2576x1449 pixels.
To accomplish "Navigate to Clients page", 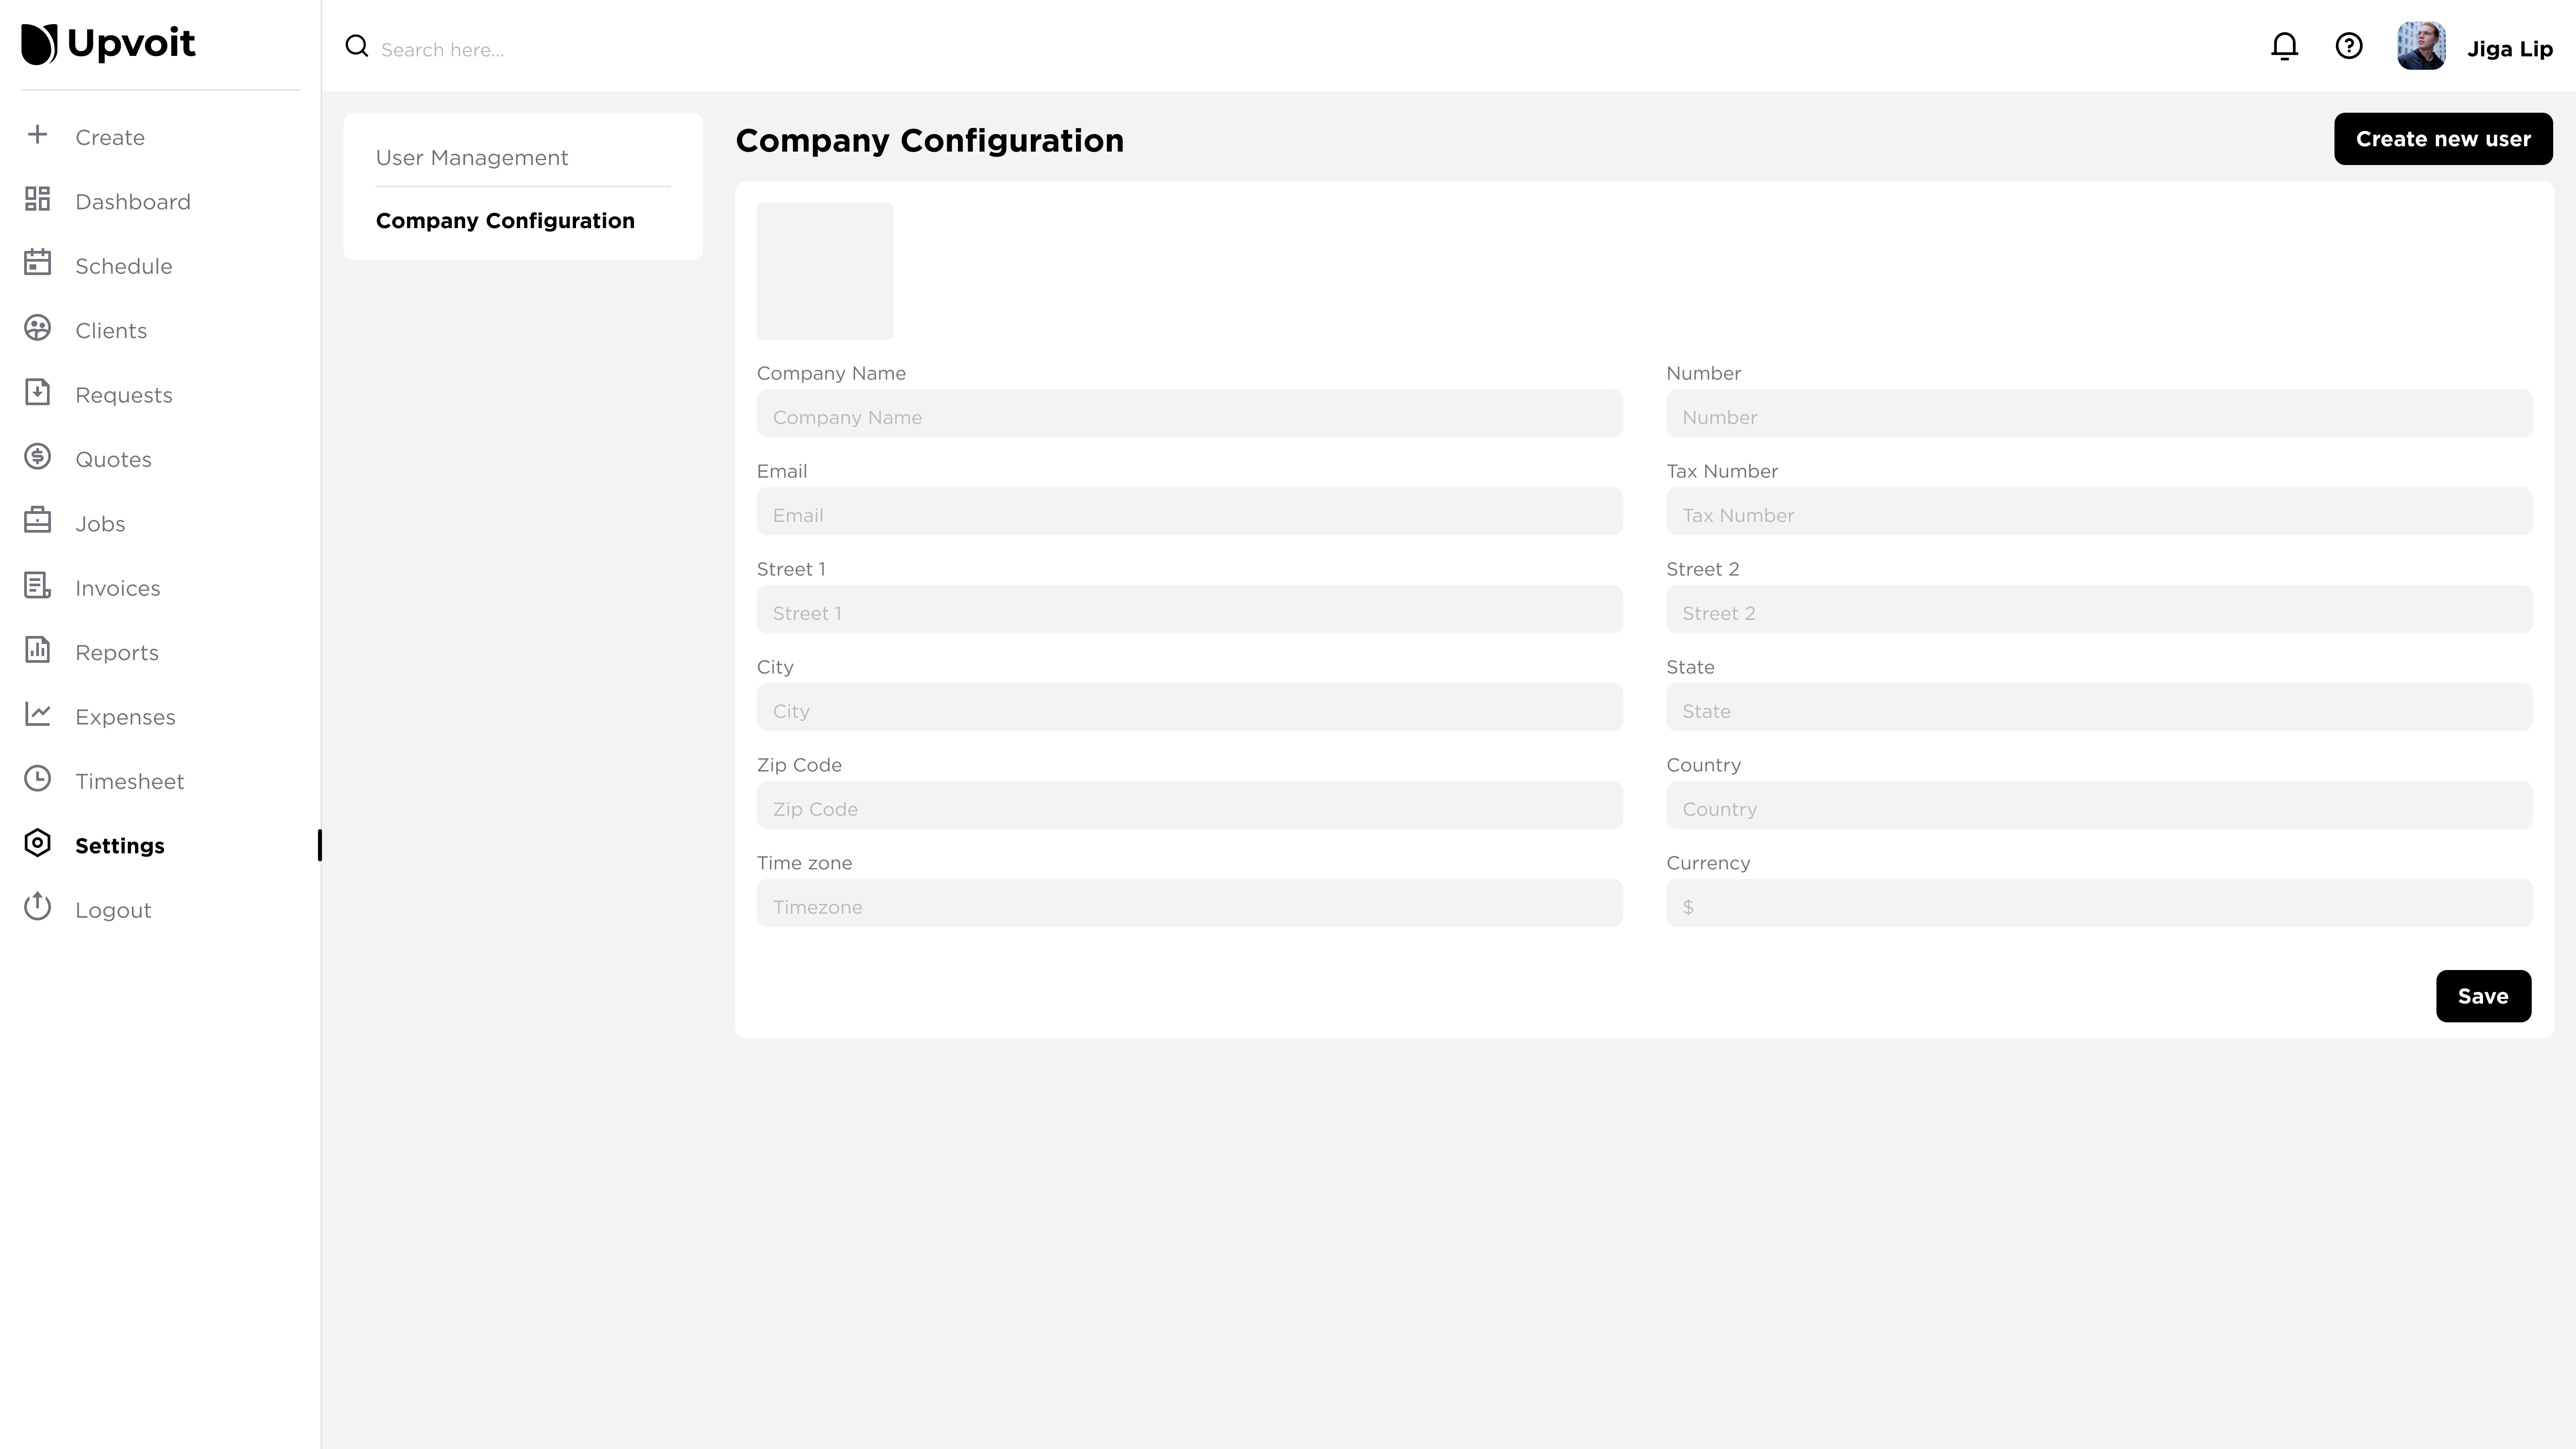I will pyautogui.click(x=111, y=331).
